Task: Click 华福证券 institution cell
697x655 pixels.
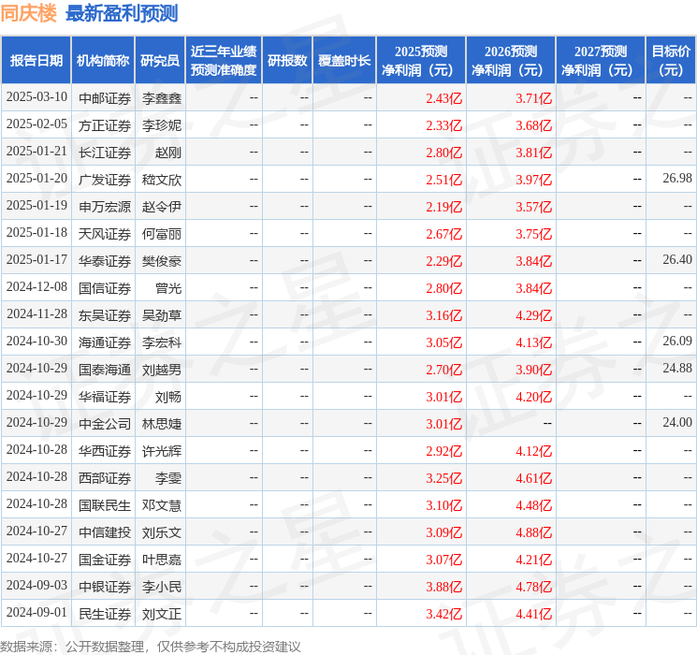Action: pos(105,397)
